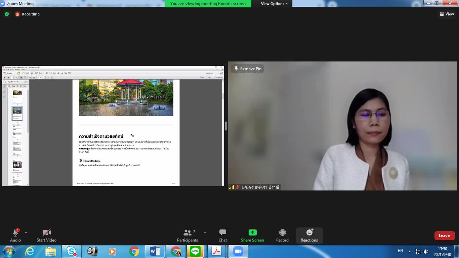The width and height of the screenshot is (459, 258).
Task: Open the Participants panel
Action: pos(187,235)
